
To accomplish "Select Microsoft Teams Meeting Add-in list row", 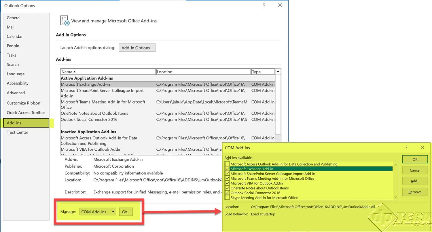I will (x=168, y=105).
